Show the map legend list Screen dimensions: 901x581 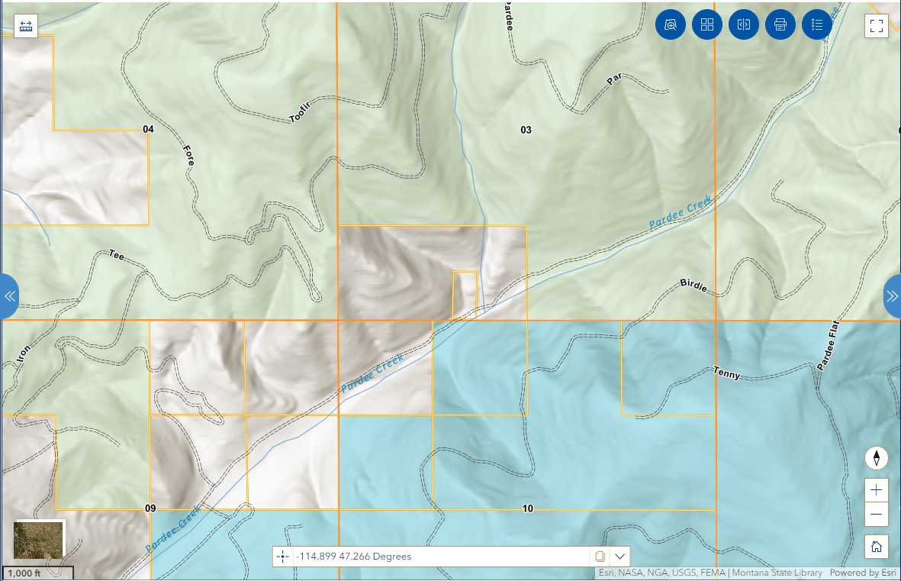[x=817, y=24]
